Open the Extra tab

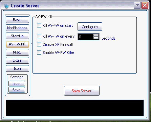click(17, 60)
